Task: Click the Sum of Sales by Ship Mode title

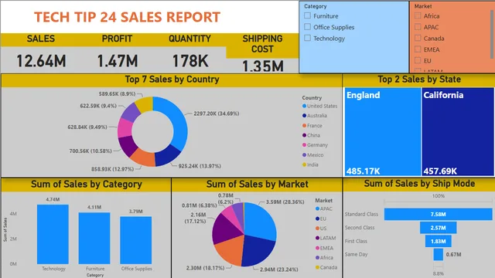Action: (x=419, y=184)
